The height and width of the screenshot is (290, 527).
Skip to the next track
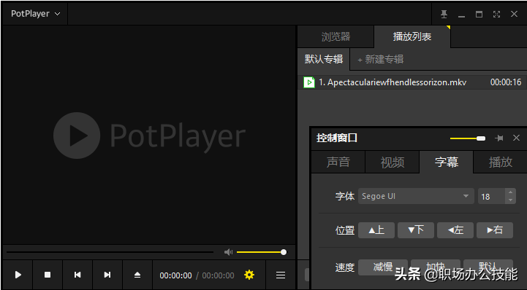pos(107,275)
